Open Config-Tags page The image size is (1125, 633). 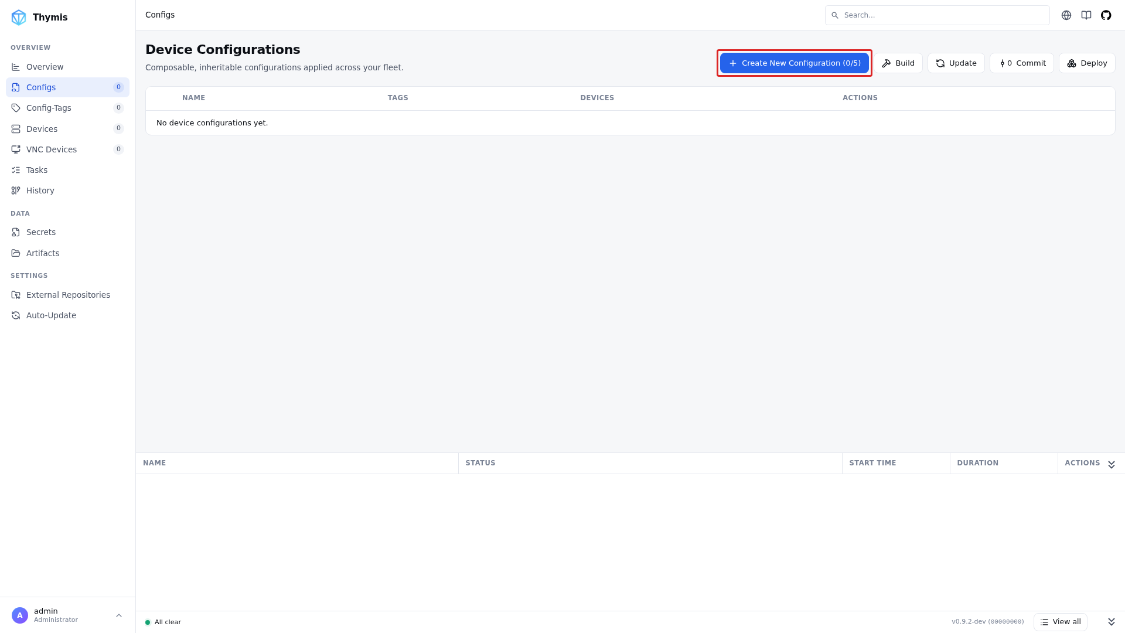click(x=67, y=108)
